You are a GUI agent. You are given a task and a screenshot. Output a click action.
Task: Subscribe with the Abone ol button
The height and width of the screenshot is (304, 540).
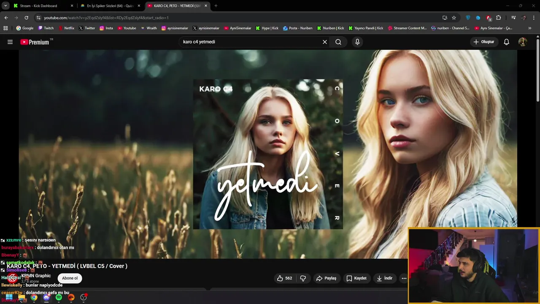point(70,278)
